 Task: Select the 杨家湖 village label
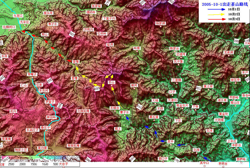pyautogui.click(x=160, y=23)
